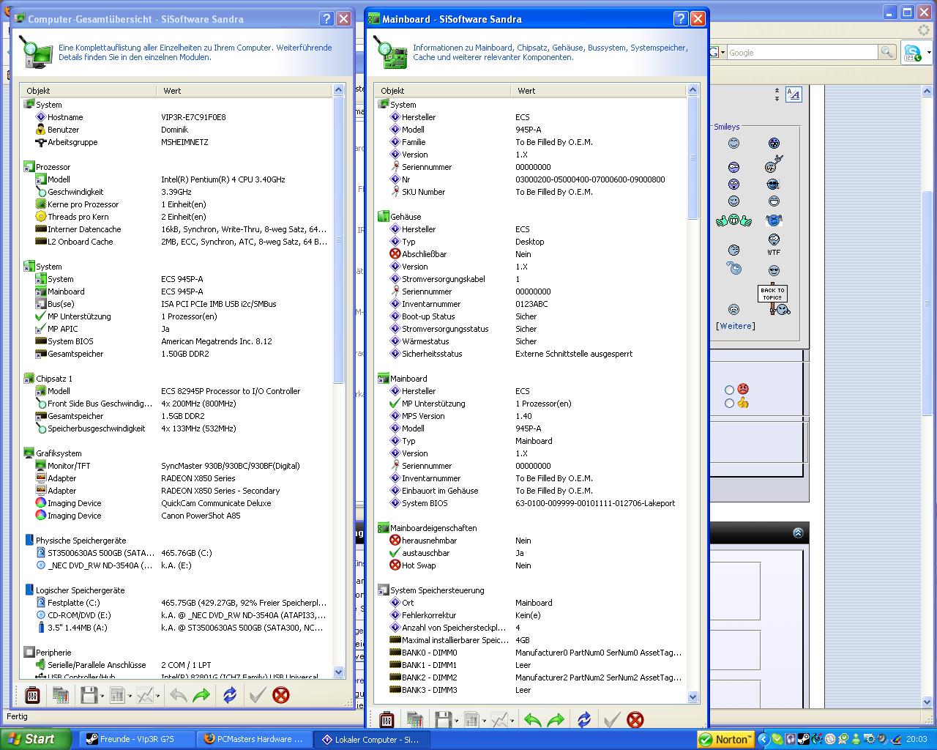The width and height of the screenshot is (937, 750).
Task: Select System Speichersteuerung section header
Action: coord(437,590)
